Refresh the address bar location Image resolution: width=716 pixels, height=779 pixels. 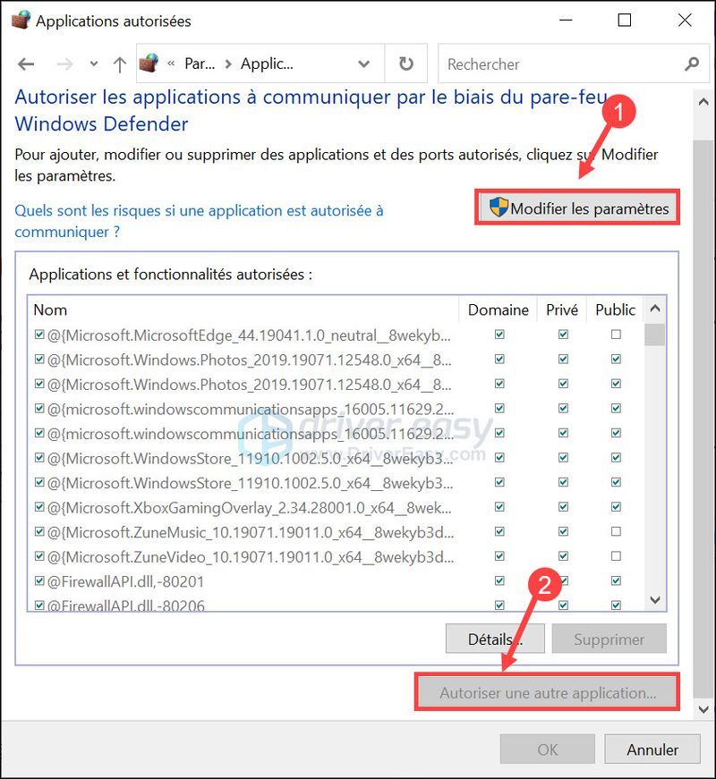click(406, 64)
